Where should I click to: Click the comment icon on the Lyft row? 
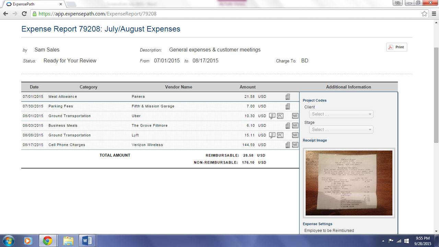tap(272, 135)
